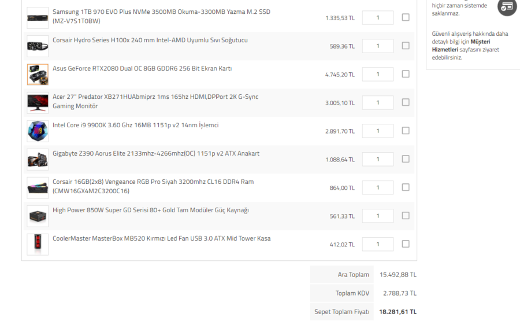The height and width of the screenshot is (332, 520).
Task: Open the Samsung 970 EVO Plus SSD thumbnail
Action: tap(38, 17)
